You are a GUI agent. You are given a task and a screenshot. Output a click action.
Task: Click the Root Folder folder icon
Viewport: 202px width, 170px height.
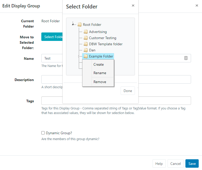[80, 25]
